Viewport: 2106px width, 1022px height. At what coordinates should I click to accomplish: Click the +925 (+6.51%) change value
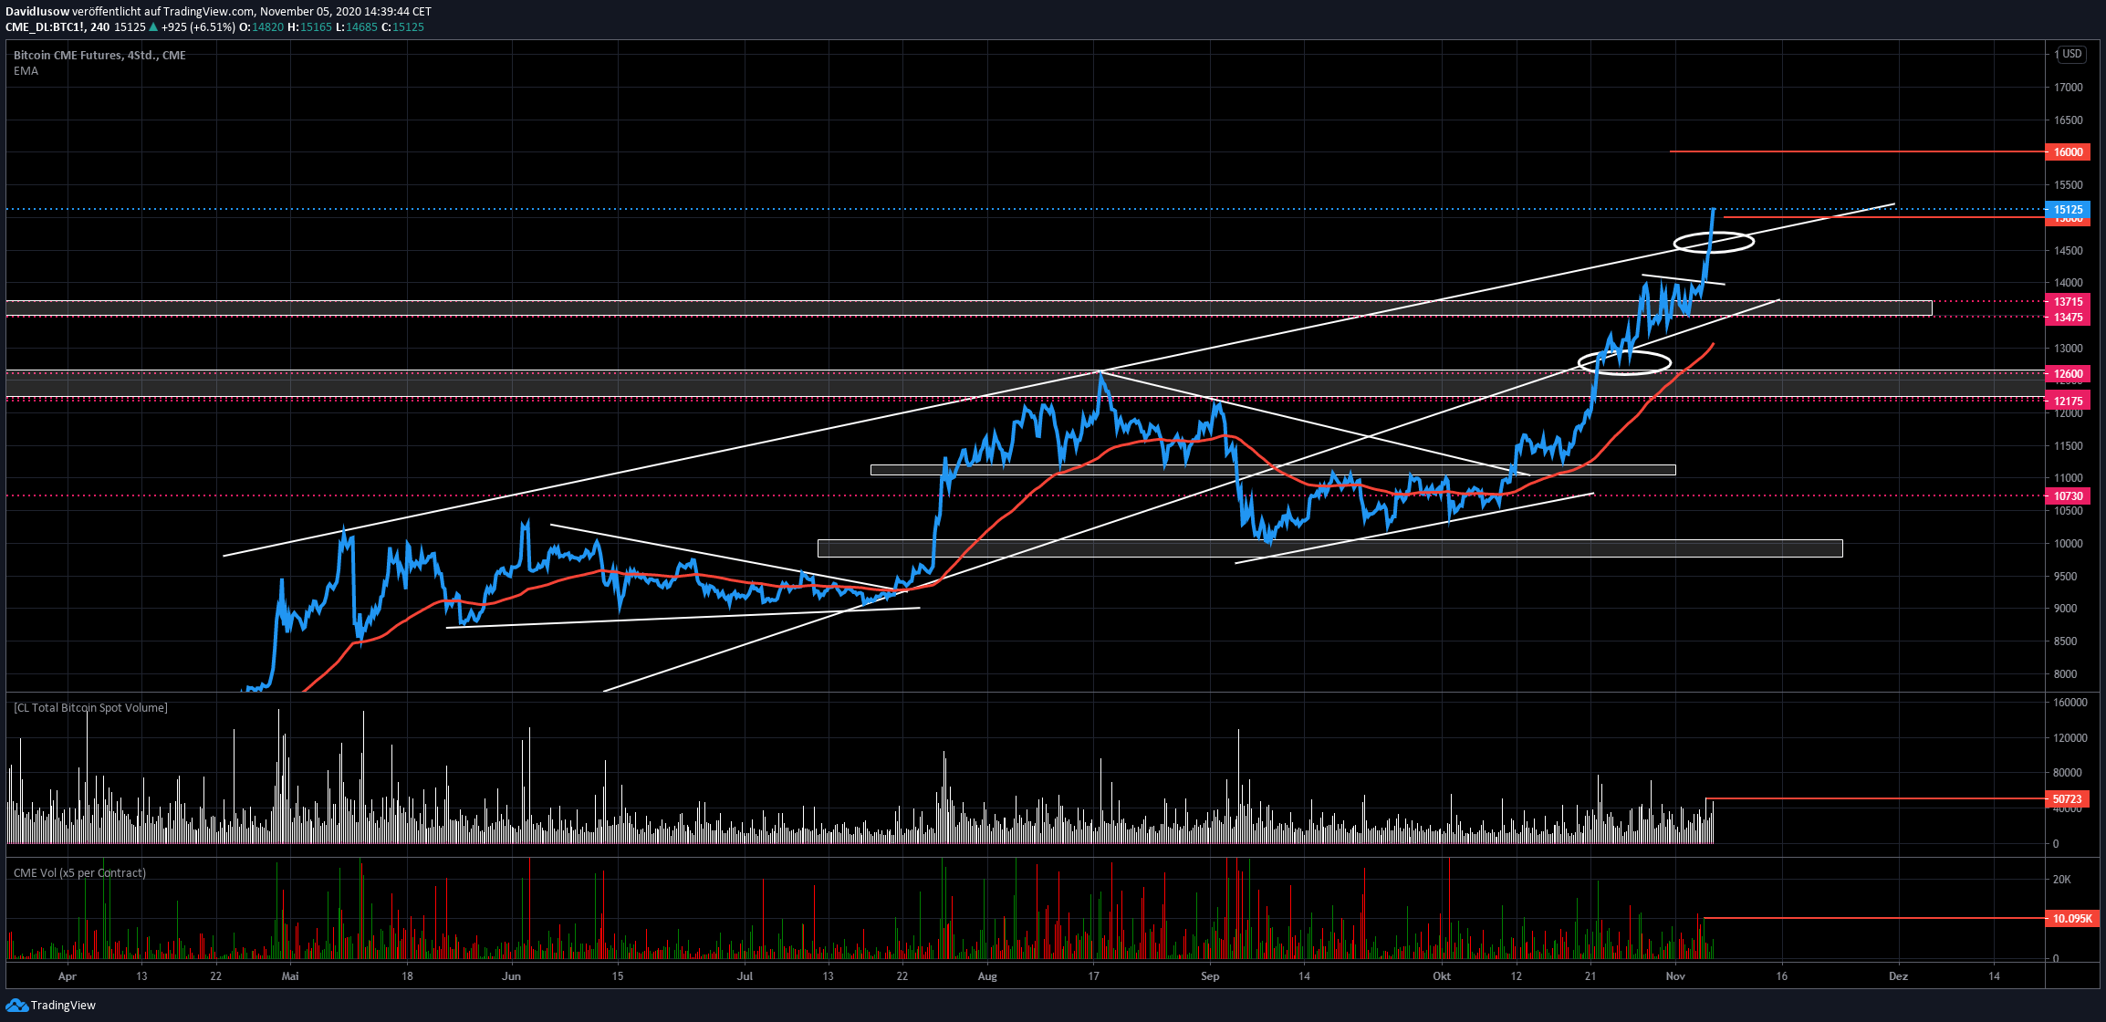[x=198, y=26]
